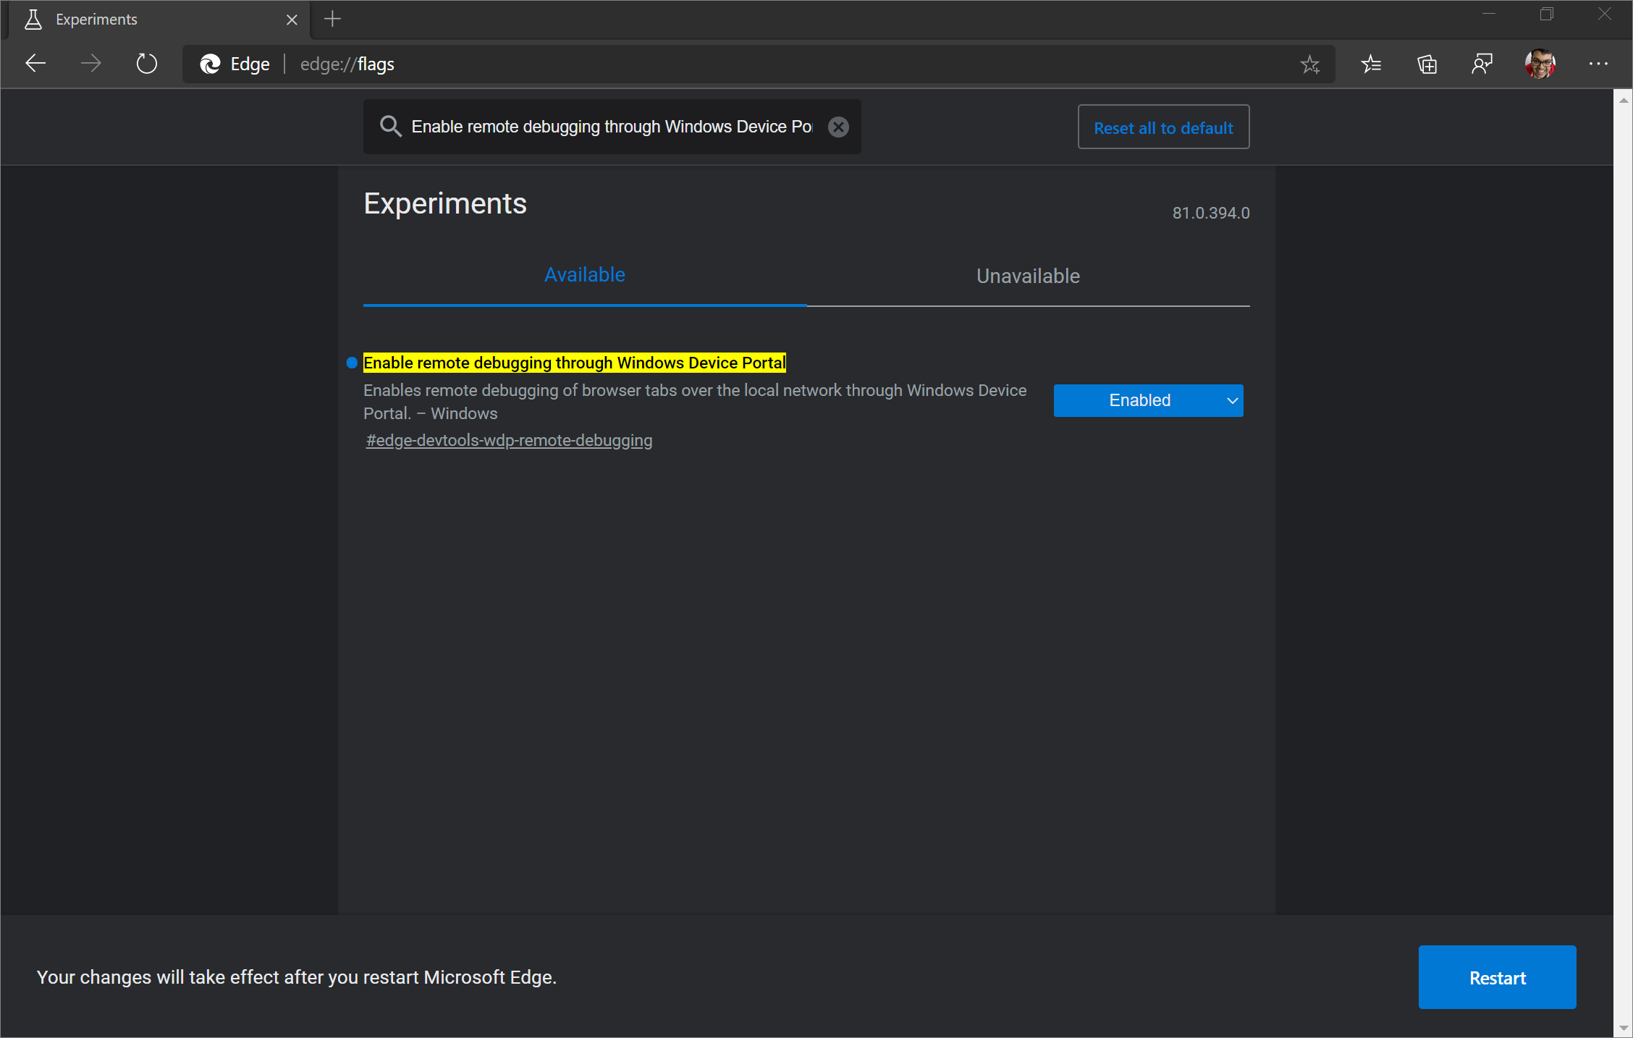Click the blue indicator dot next to flag
Viewport: 1633px width, 1038px height.
[x=350, y=363]
